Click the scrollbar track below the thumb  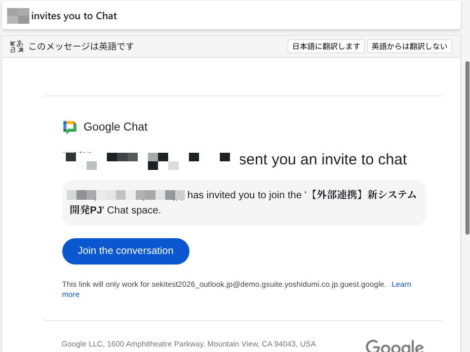(467, 293)
